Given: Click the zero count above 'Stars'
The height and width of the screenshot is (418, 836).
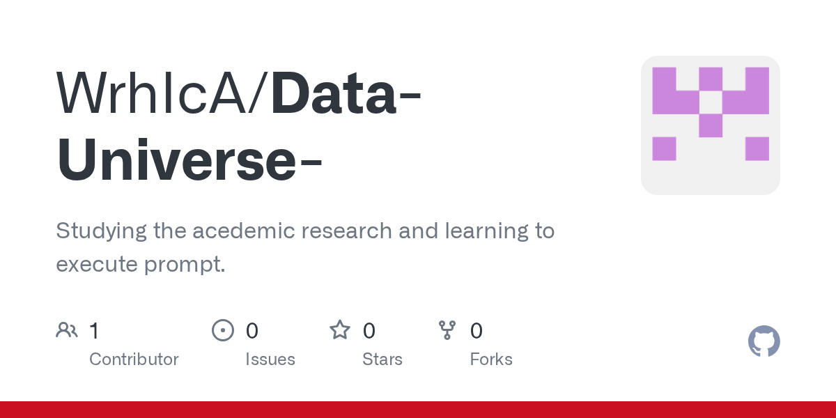Looking at the screenshot, I should point(369,330).
